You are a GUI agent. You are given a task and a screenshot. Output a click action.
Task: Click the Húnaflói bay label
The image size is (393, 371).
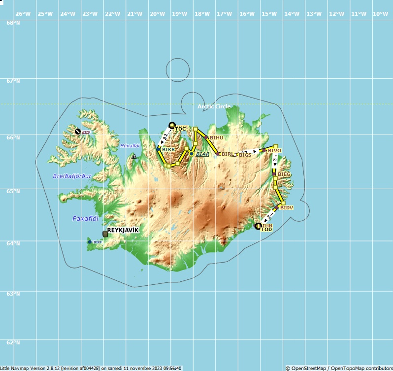(x=130, y=146)
